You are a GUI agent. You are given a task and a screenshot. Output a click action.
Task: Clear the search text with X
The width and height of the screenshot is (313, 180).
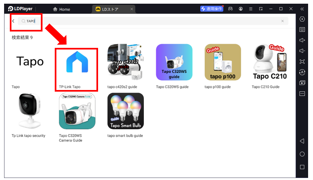(282, 21)
